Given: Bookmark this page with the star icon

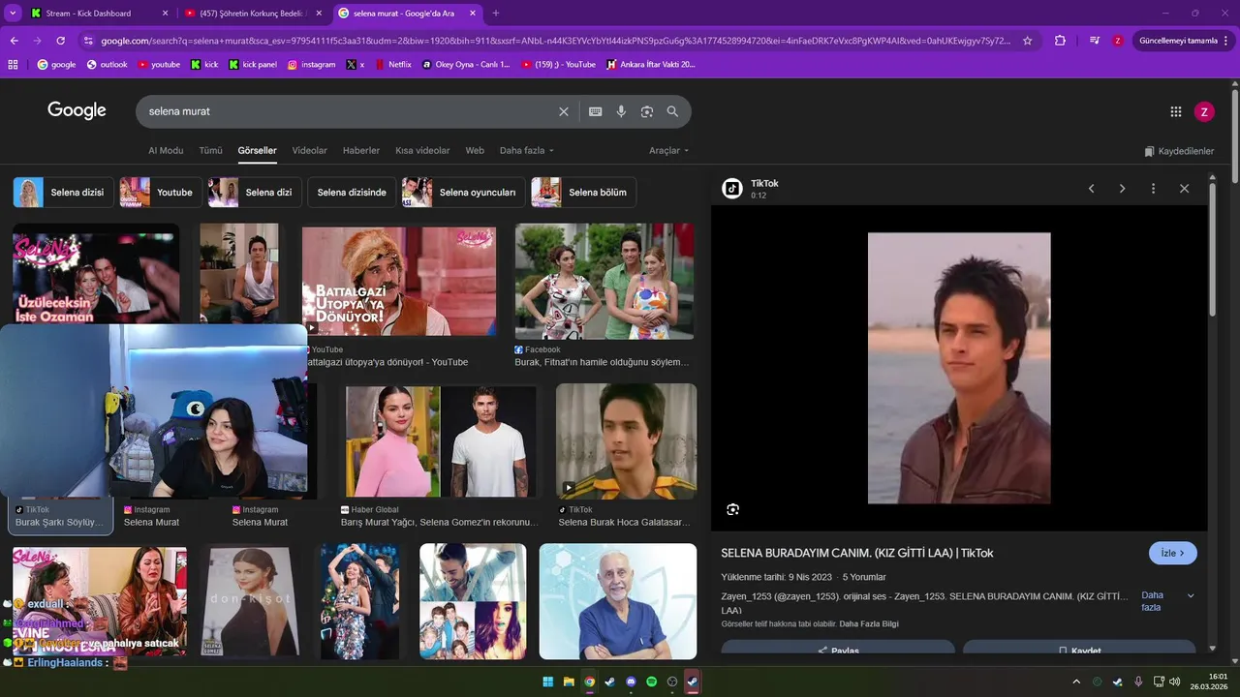Looking at the screenshot, I should (1027, 41).
